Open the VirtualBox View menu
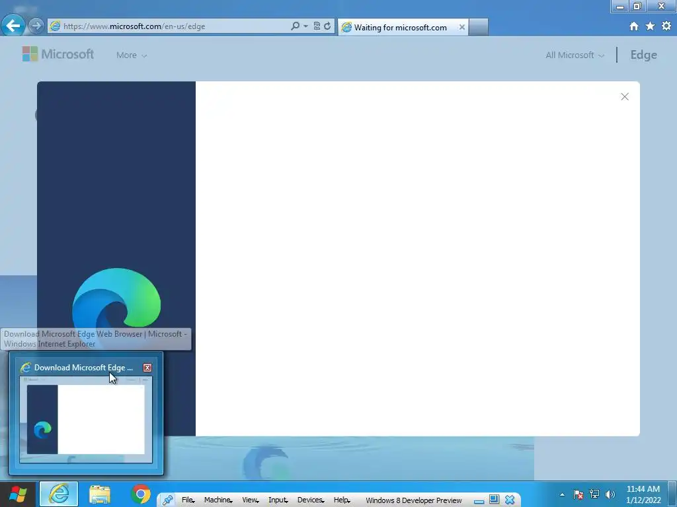The height and width of the screenshot is (507, 677). (250, 500)
